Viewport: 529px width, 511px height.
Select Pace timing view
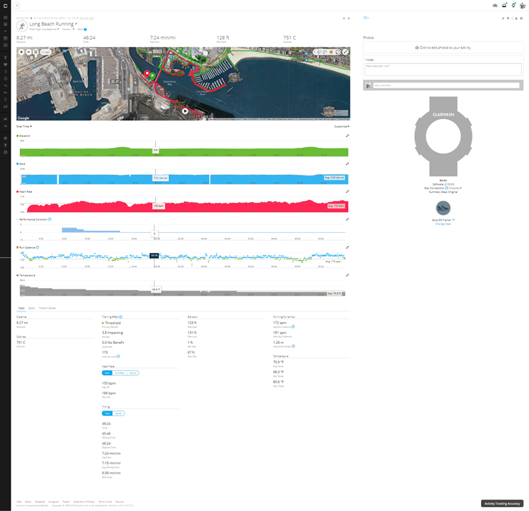coord(107,413)
